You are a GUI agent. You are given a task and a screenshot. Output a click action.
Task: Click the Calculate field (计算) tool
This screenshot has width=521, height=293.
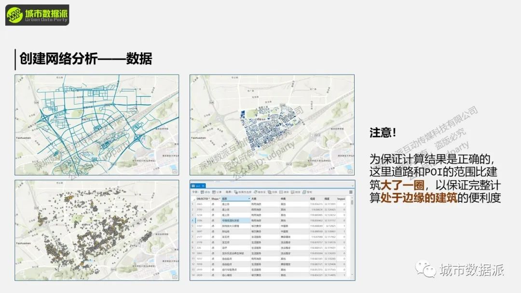tap(217, 192)
